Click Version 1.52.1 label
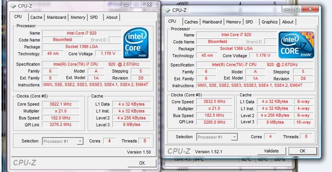The width and height of the screenshot is (332, 172). click(209, 152)
